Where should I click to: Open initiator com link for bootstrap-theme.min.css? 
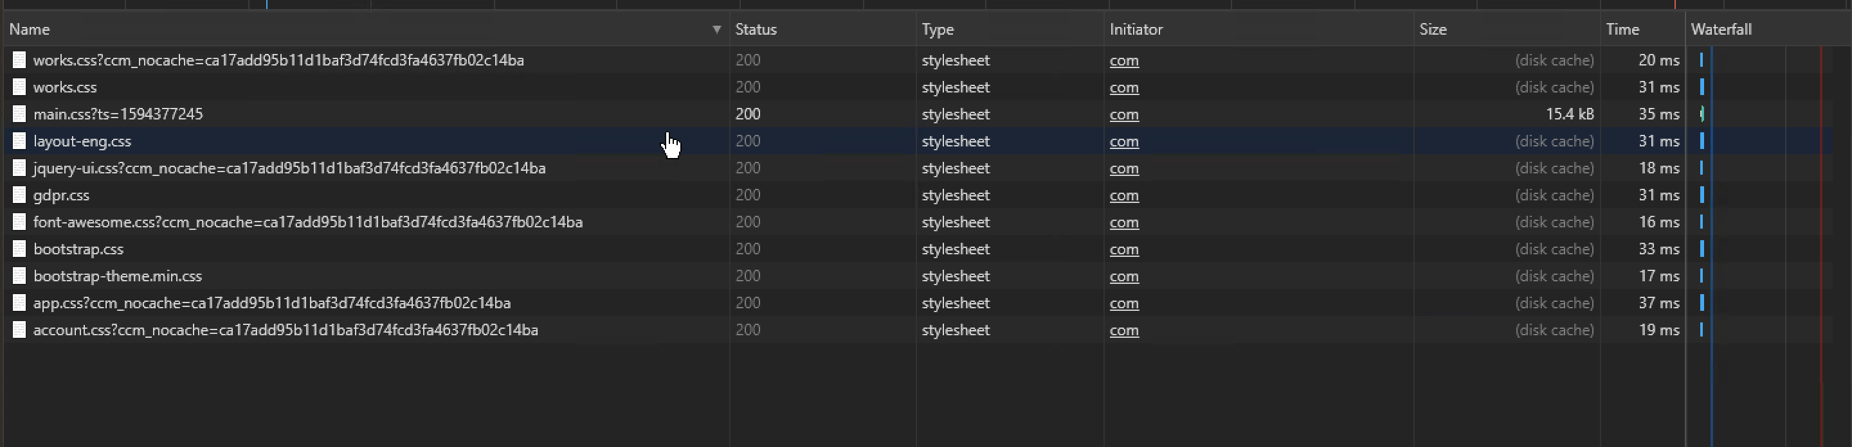click(1123, 276)
